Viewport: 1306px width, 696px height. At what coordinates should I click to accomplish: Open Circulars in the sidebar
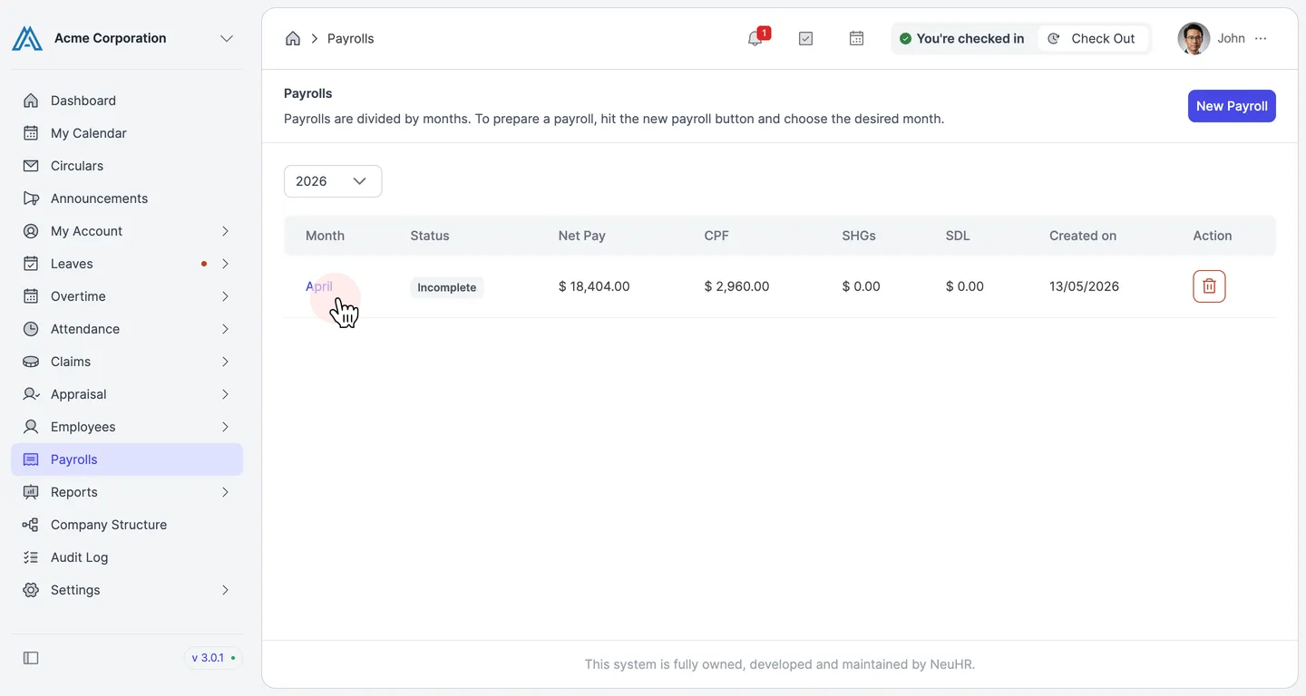click(x=127, y=166)
